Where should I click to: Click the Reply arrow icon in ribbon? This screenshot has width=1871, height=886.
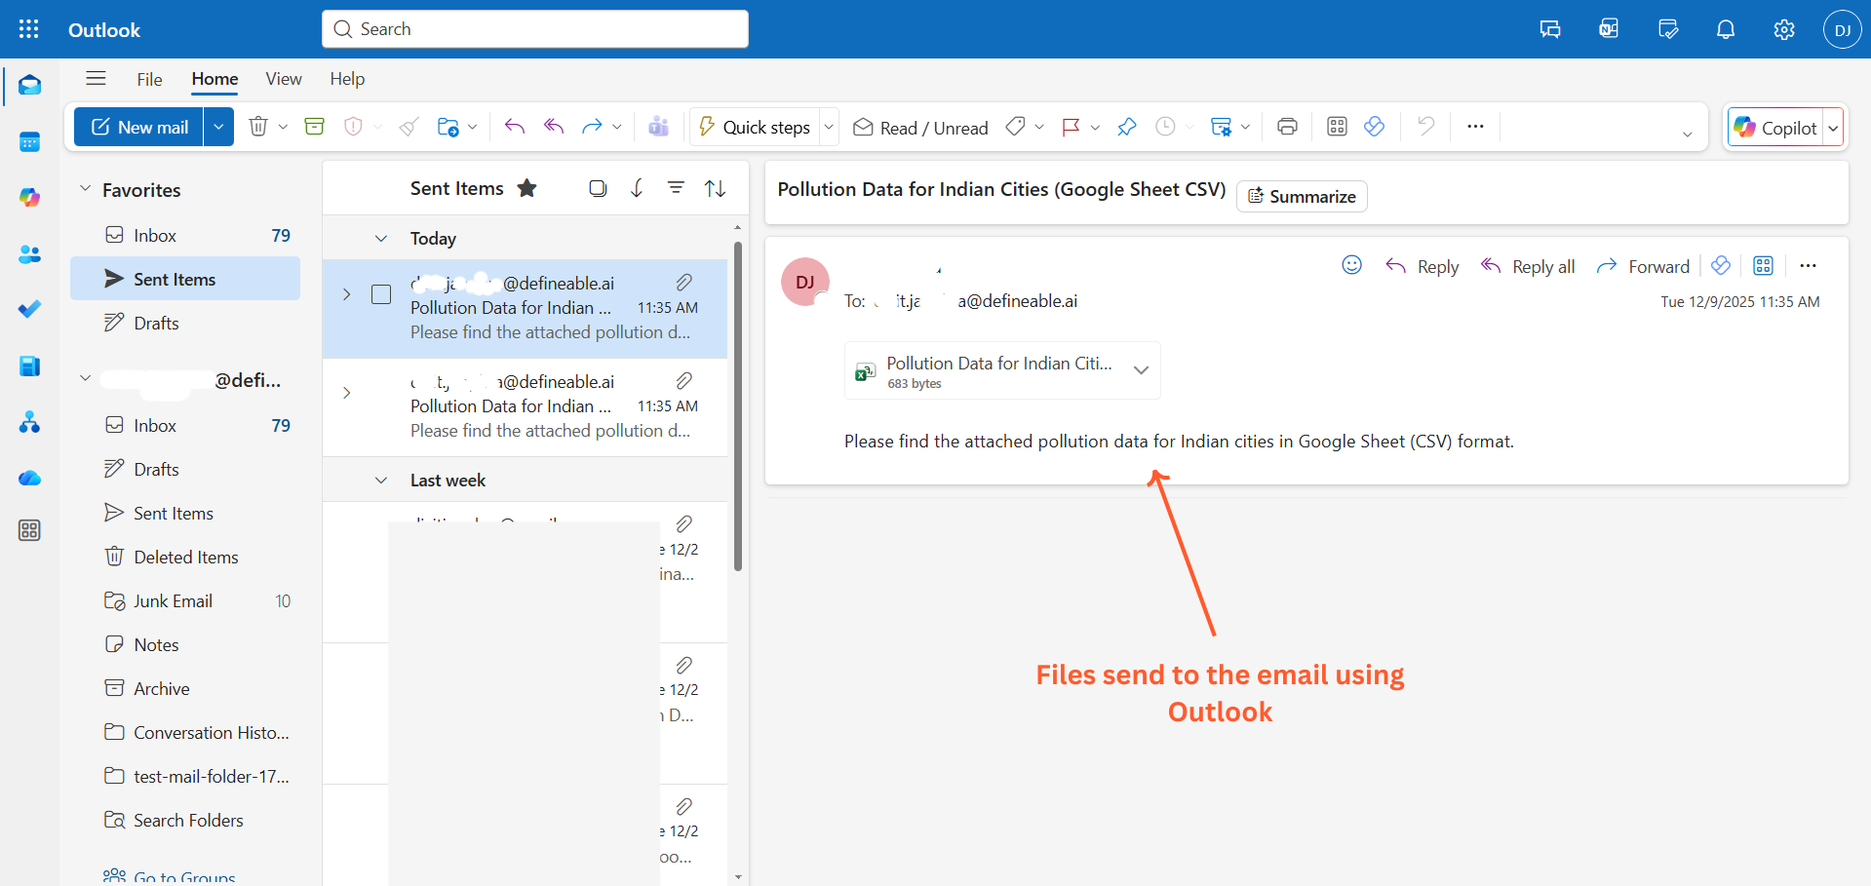515,127
